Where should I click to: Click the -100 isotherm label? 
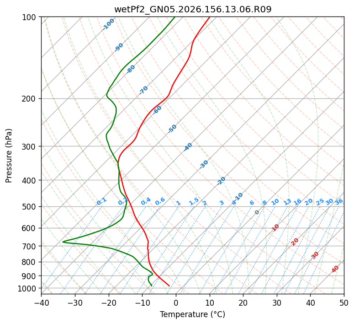[108, 24]
